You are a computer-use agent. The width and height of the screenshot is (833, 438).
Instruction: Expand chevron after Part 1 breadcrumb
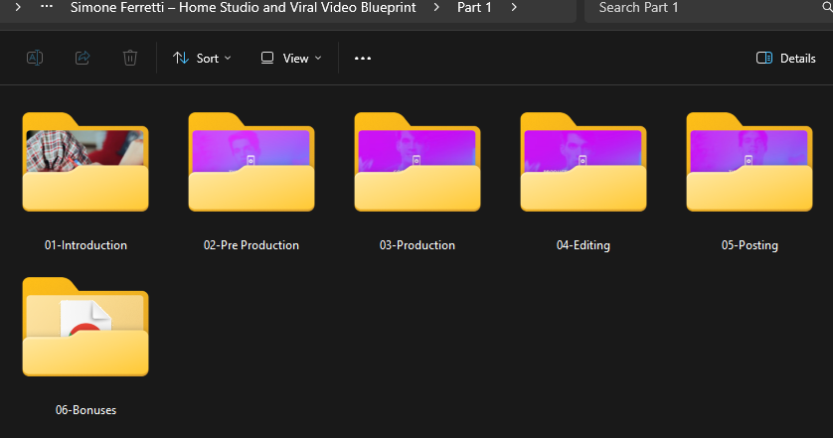(514, 7)
